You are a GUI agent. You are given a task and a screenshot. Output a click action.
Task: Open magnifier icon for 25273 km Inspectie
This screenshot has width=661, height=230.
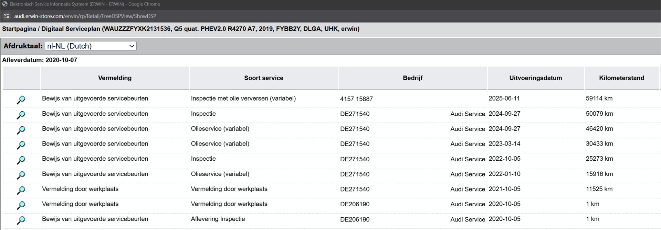click(21, 160)
